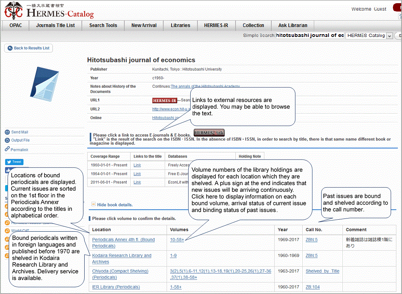402x294 pixels.
Task: Click the Output File icon
Action: (x=7, y=141)
